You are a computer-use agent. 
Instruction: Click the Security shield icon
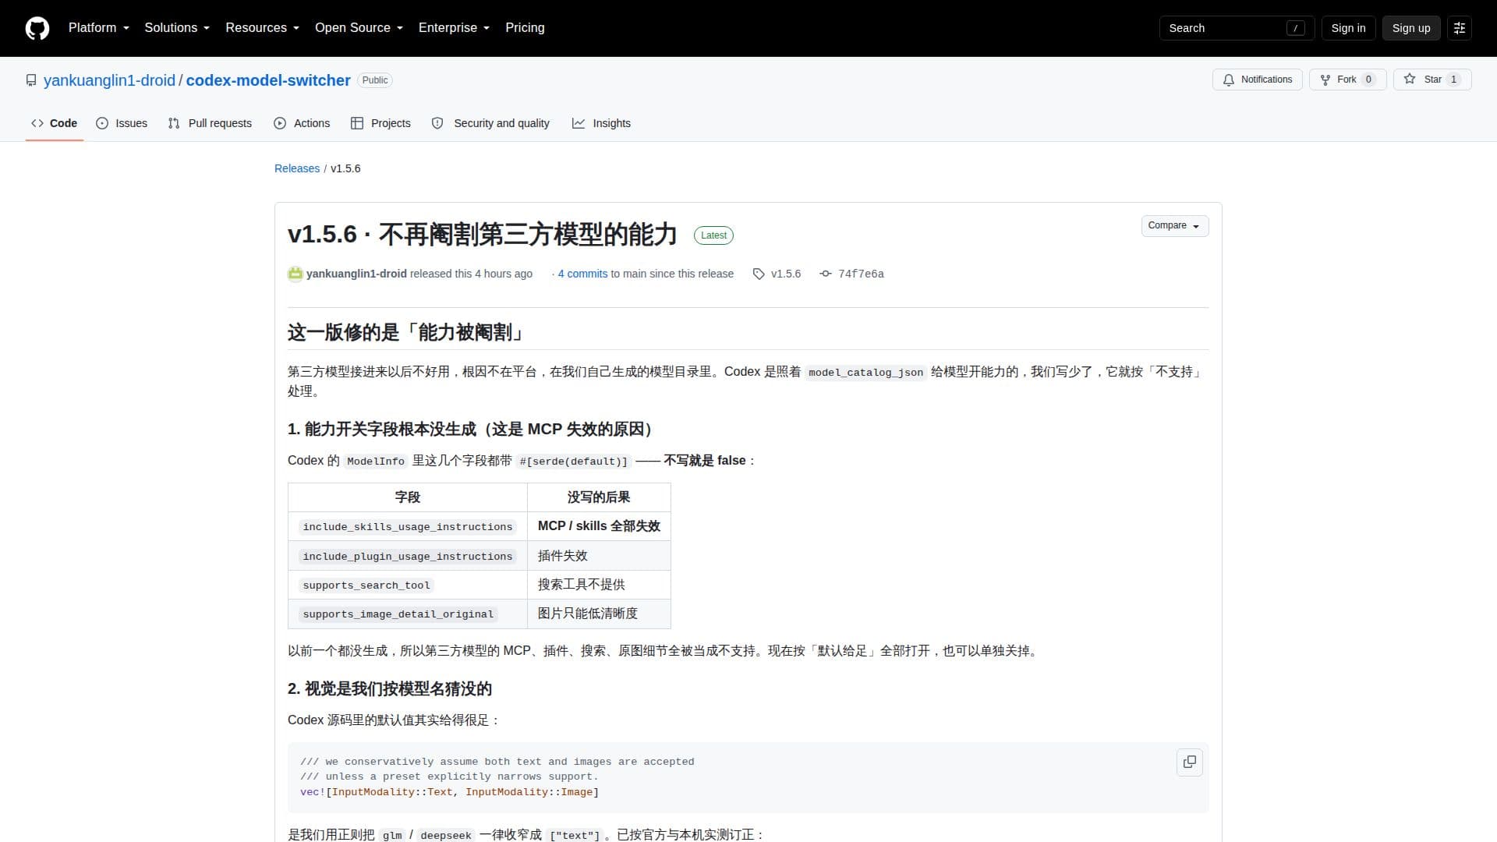tap(437, 123)
